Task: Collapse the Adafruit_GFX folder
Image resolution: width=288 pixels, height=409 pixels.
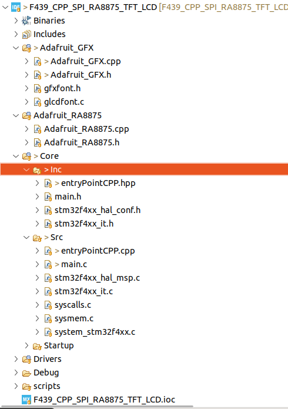Action: point(16,48)
